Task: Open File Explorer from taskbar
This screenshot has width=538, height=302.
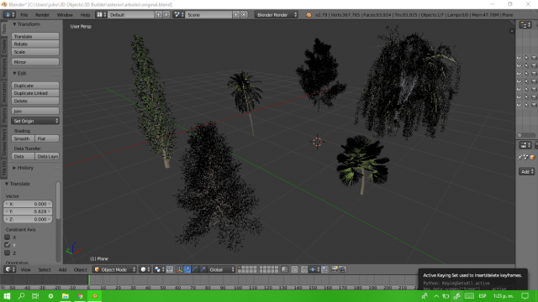Action: (x=66, y=296)
